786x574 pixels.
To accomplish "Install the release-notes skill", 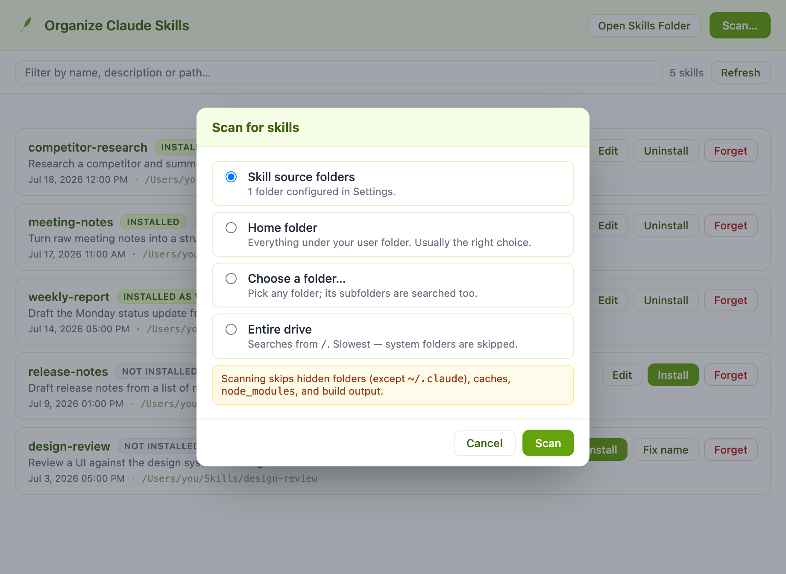I will [x=673, y=375].
